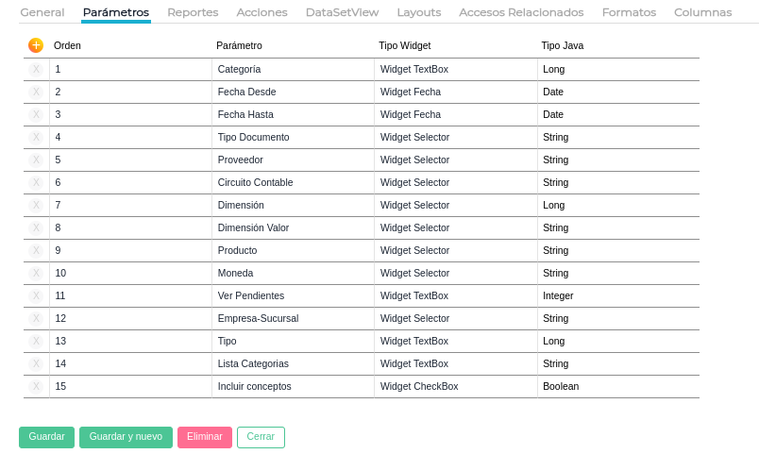Viewport: 759px width, 454px height.
Task: Open the Reportes tab
Action: pyautogui.click(x=193, y=12)
